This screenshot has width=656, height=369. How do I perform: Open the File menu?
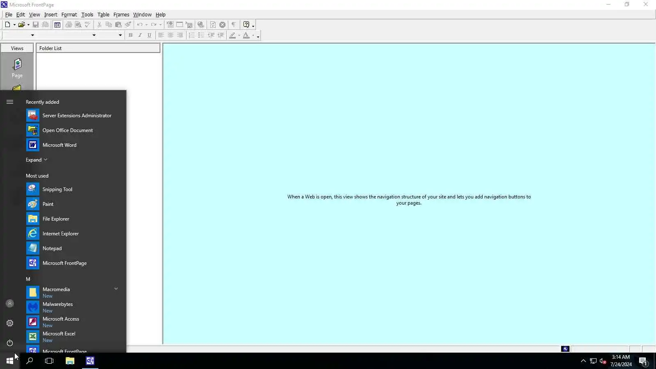coord(9,14)
